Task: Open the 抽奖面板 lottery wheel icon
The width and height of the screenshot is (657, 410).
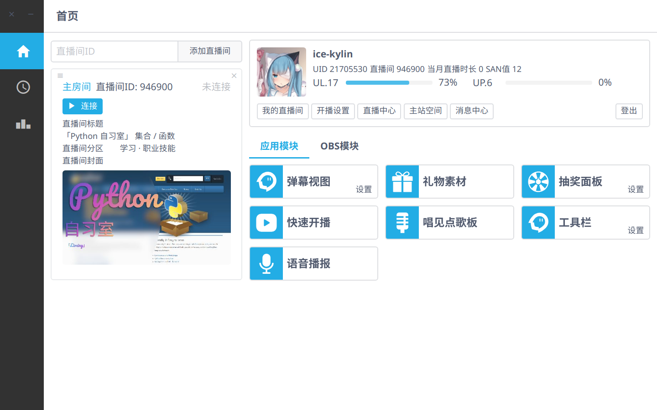Action: click(538, 182)
